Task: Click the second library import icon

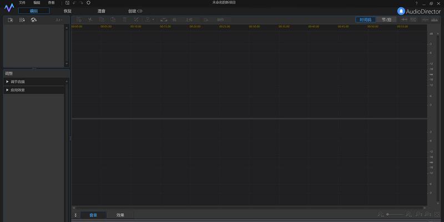Action: (22, 20)
